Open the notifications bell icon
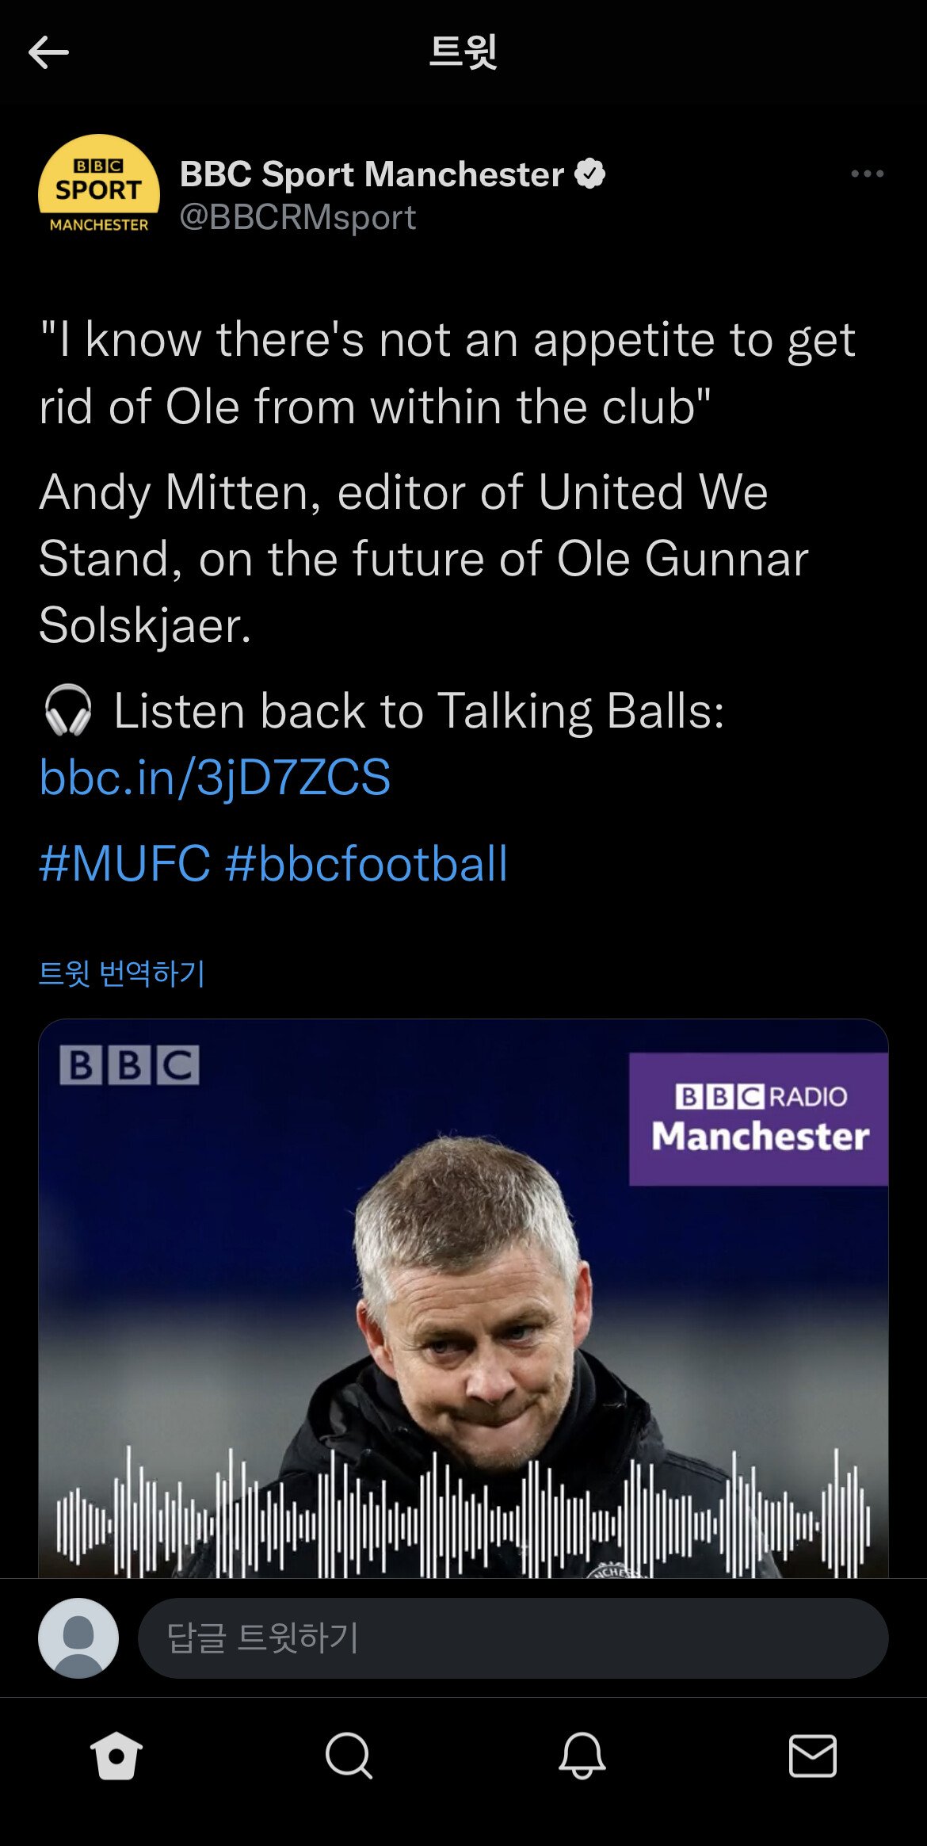 (x=582, y=1756)
